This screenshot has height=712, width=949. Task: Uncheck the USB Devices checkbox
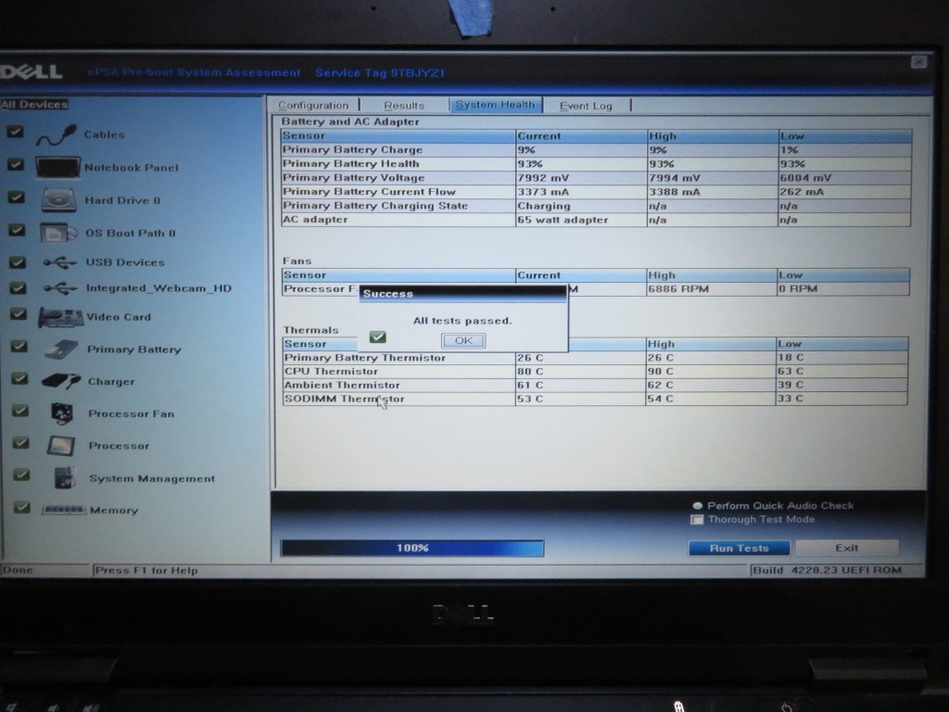(18, 261)
